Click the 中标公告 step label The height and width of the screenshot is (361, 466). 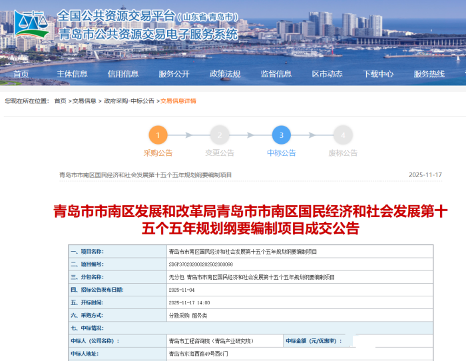tap(282, 153)
